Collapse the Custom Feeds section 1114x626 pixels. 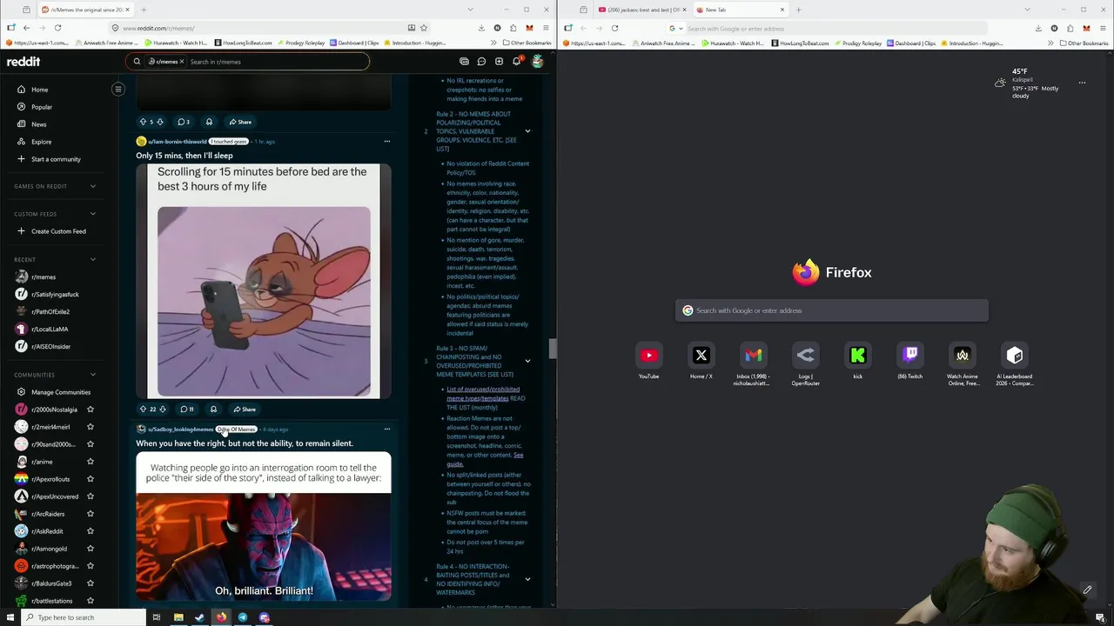[93, 214]
